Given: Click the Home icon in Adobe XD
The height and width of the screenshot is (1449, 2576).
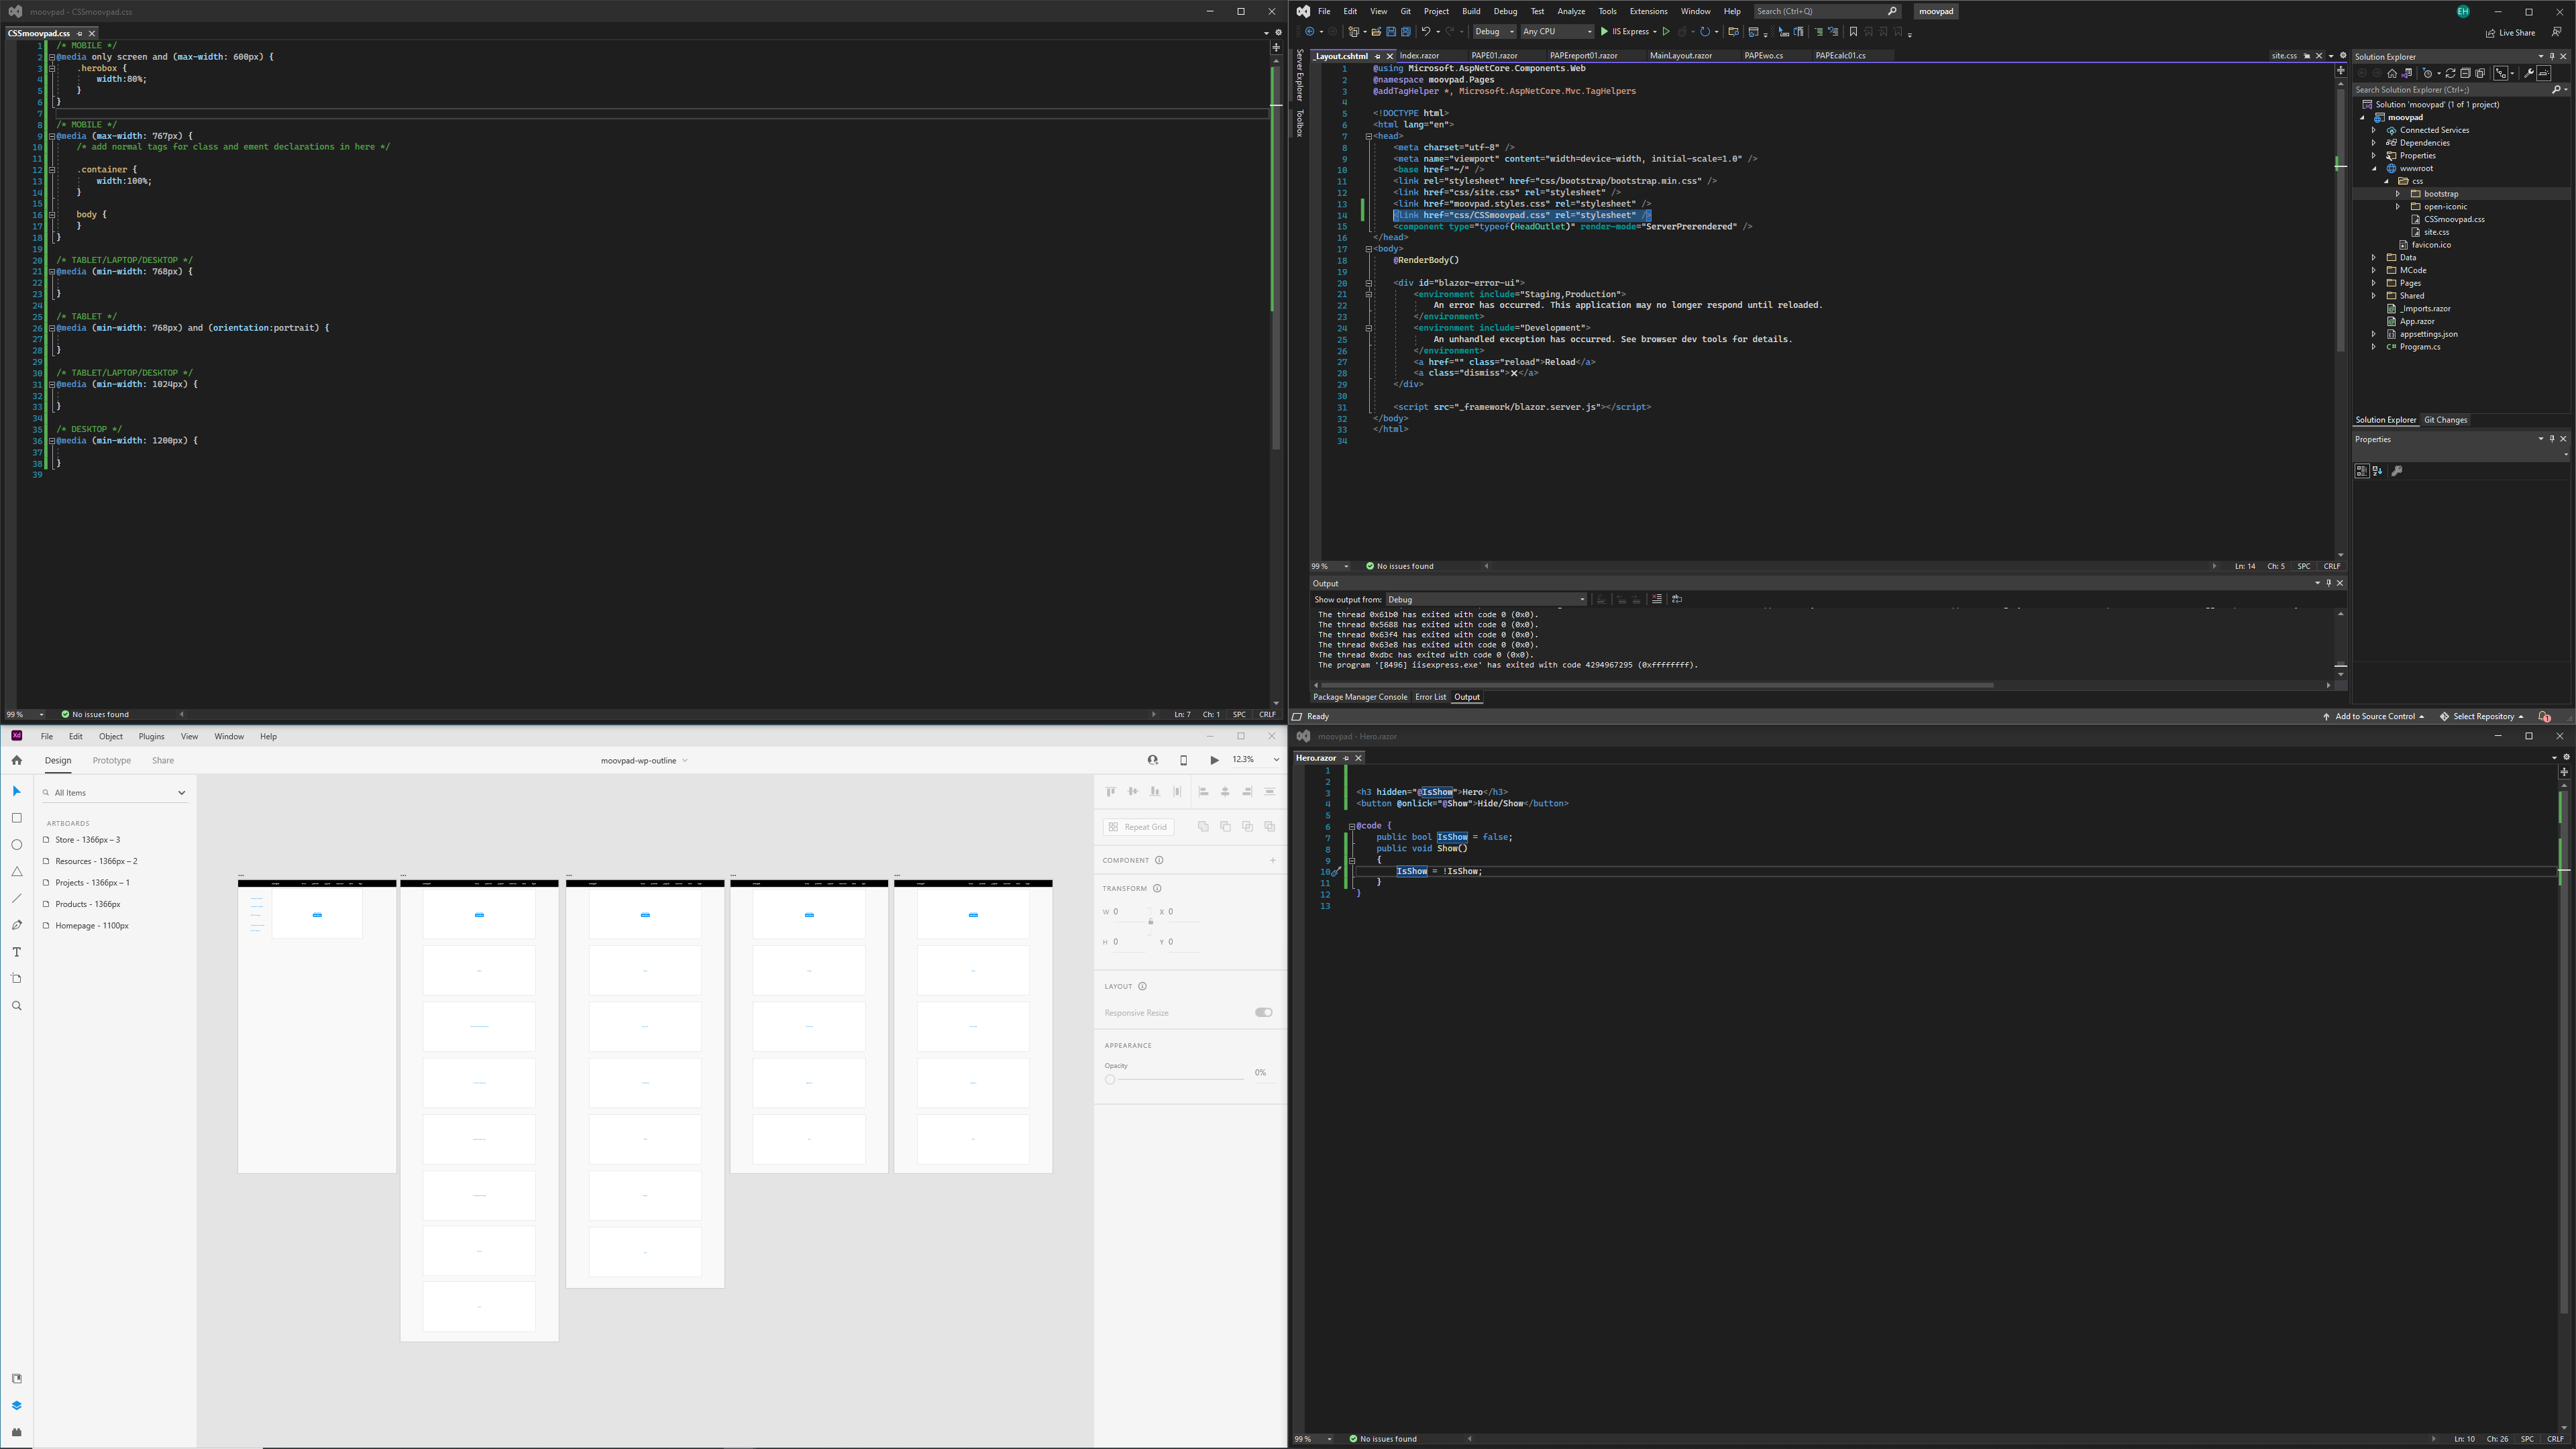Looking at the screenshot, I should (16, 760).
